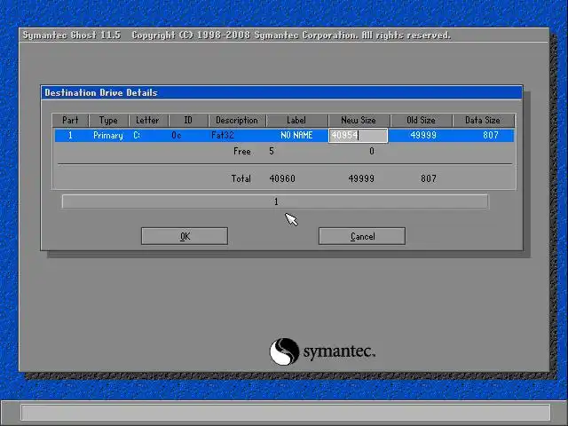
Task: Select the Part column header
Action: [x=70, y=121]
